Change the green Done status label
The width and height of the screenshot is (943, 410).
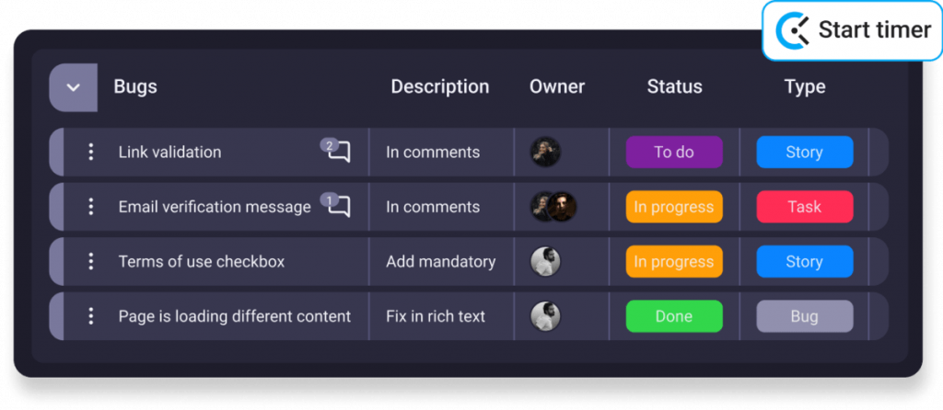674,316
